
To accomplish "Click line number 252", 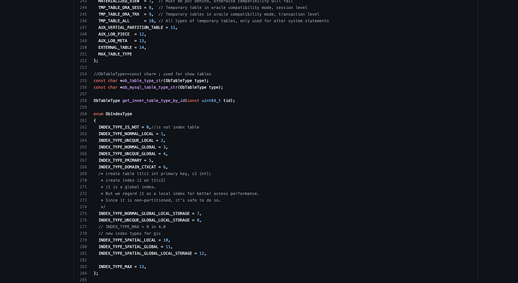I will [x=83, y=61].
